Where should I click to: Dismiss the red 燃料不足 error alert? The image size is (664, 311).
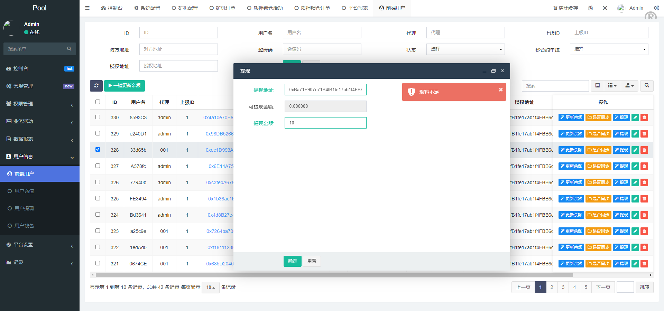point(500,90)
